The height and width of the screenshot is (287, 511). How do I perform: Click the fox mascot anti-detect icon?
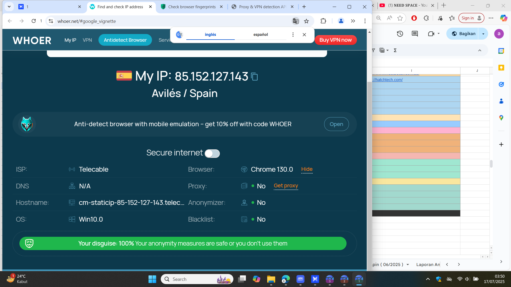click(x=27, y=124)
